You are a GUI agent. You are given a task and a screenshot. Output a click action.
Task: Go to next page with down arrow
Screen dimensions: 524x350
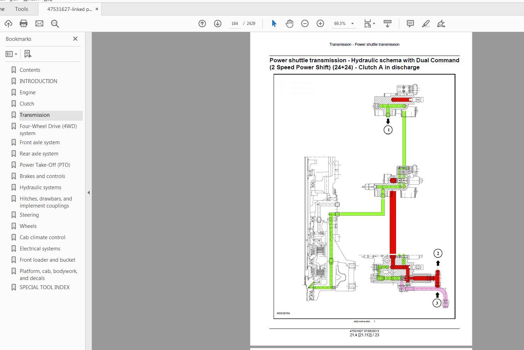218,24
